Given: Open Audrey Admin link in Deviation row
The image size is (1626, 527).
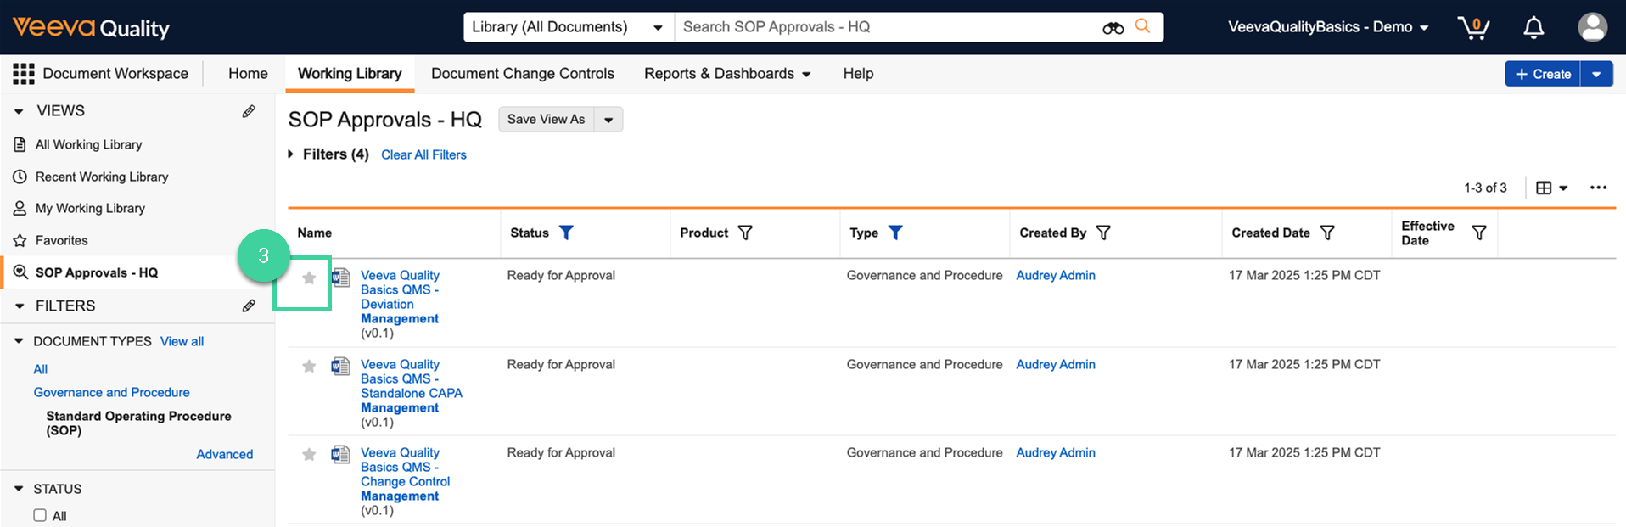Looking at the screenshot, I should coord(1056,275).
